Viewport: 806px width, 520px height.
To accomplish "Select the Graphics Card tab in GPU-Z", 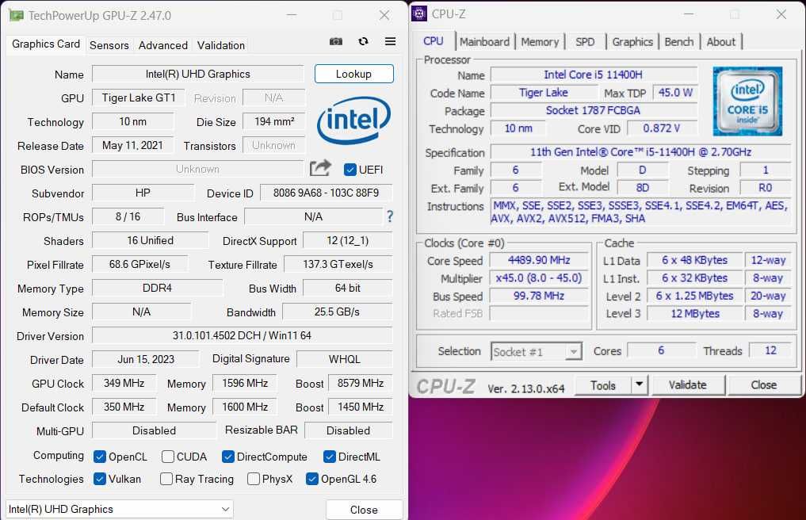I will click(x=46, y=44).
